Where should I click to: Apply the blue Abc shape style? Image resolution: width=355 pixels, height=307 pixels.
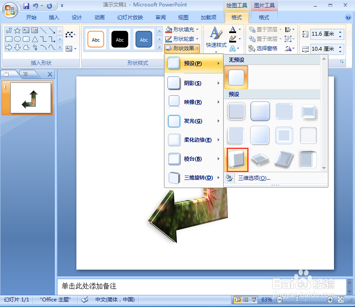coord(144,40)
